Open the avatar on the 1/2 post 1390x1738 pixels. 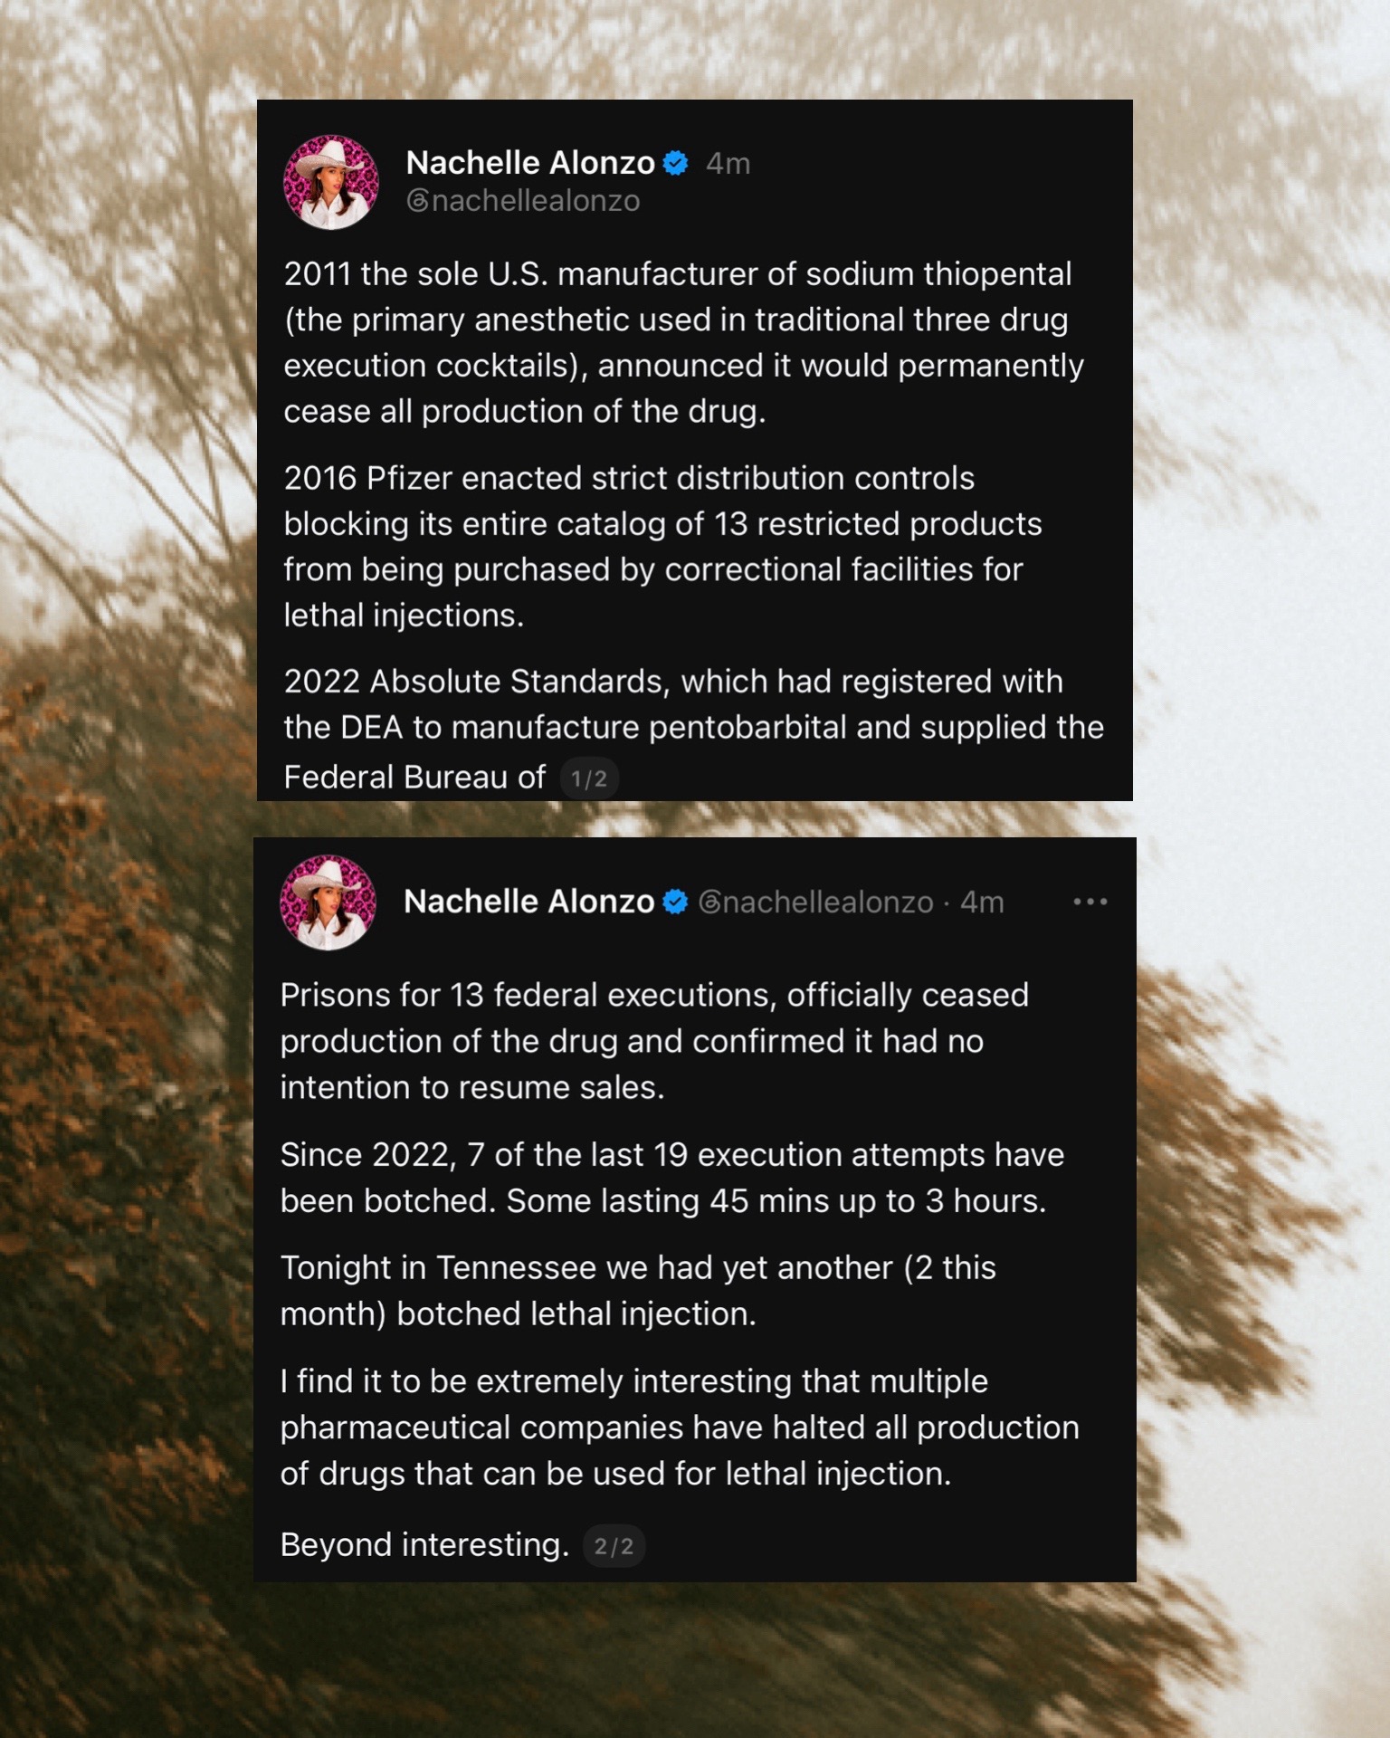(331, 182)
